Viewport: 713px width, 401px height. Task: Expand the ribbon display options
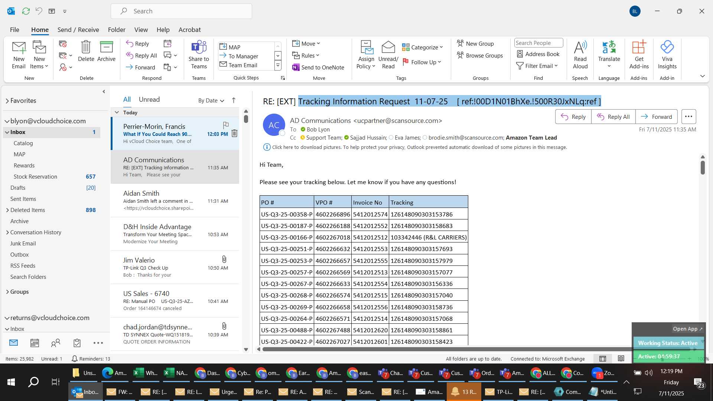pyautogui.click(x=702, y=76)
